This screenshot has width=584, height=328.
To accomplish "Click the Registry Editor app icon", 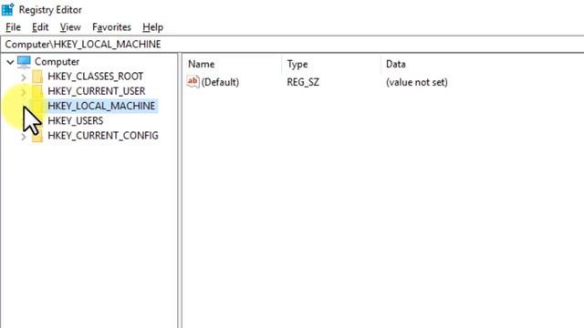I will 8,9.
